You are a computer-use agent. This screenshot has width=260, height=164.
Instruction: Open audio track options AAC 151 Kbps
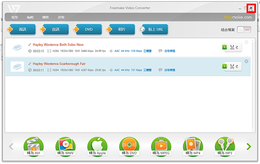133,70
